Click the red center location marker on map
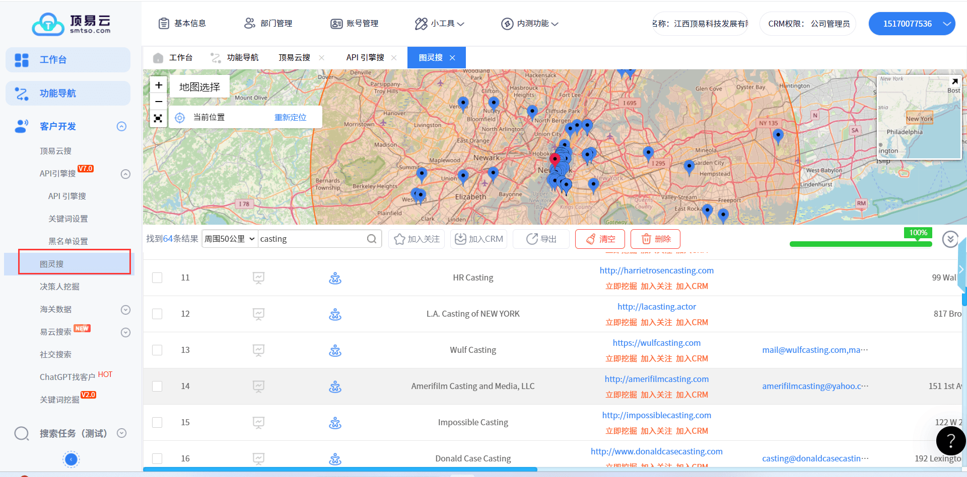Viewport: 967px width, 477px height. (x=555, y=160)
